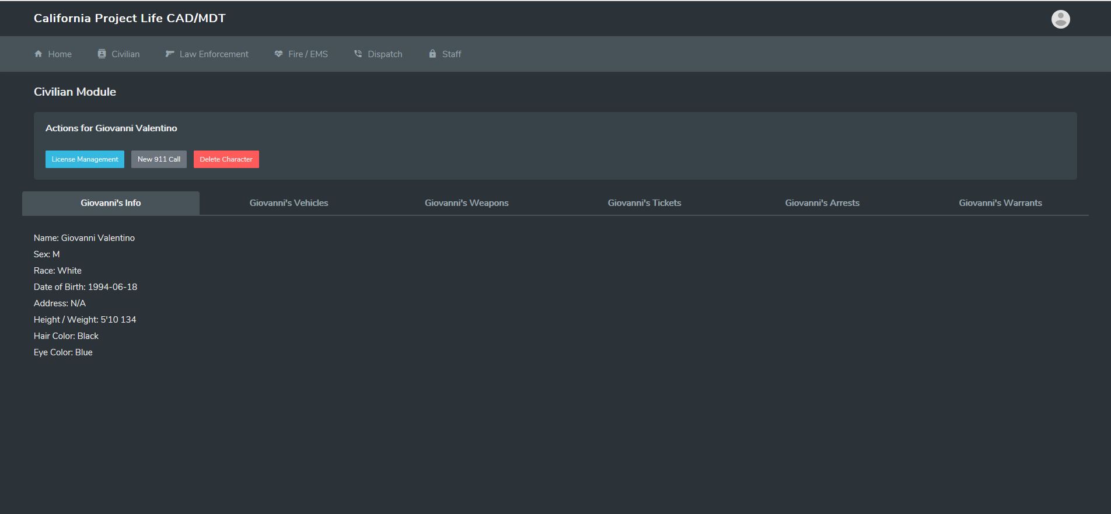
Task: Open the Law Enforcement menu item
Action: click(207, 54)
